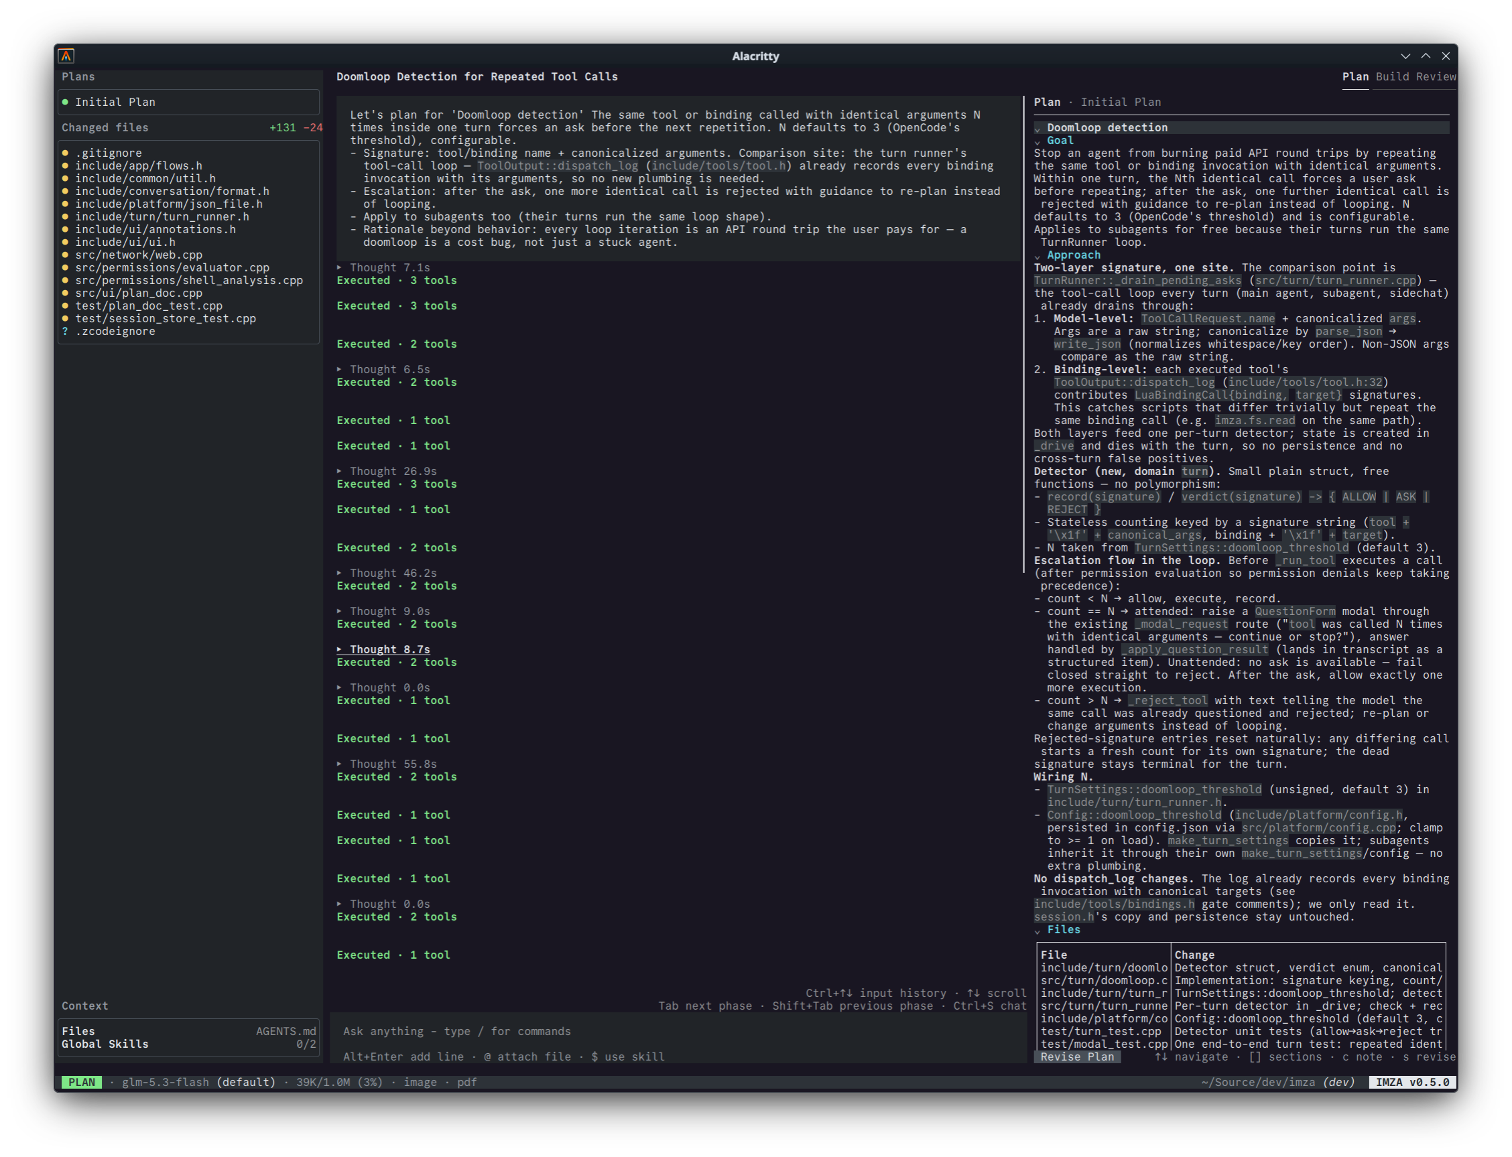Viewport: 1512px width, 1157px height.
Task: Expand the Thought 55.8s entry
Action: point(387,764)
